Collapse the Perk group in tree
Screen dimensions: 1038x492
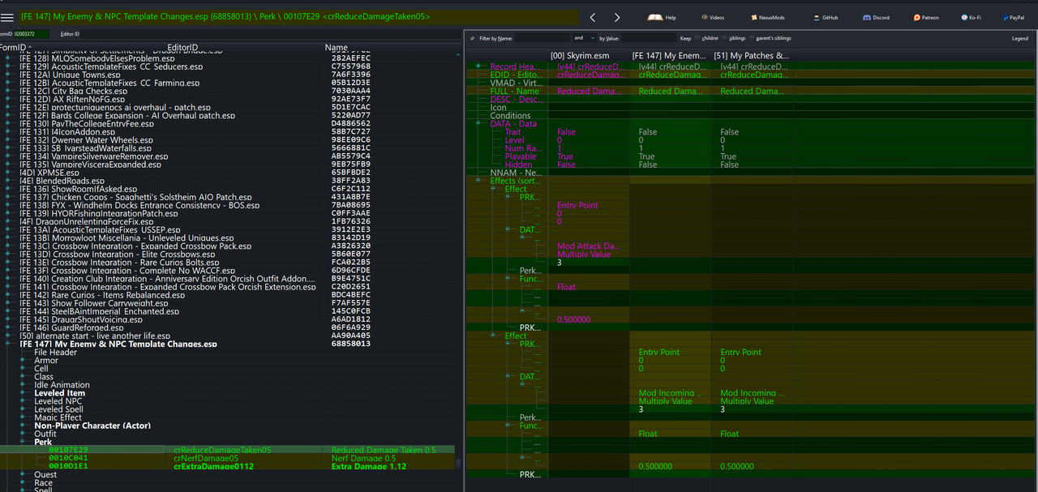tap(24, 443)
